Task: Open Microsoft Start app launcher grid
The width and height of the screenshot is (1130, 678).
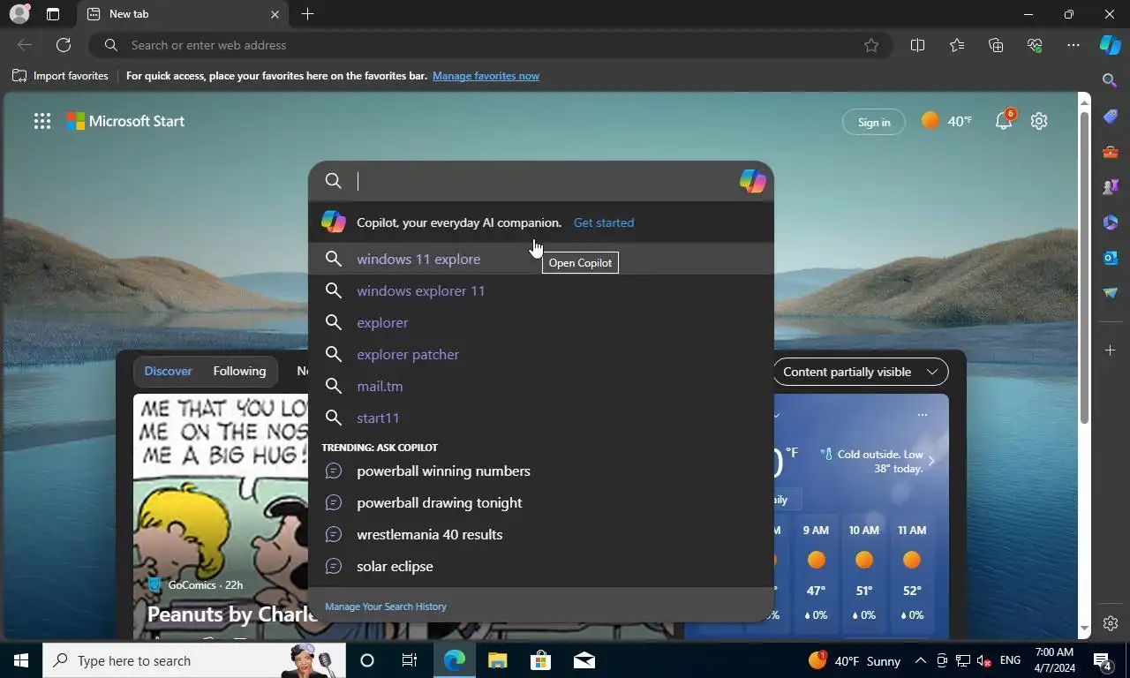Action: point(42,122)
